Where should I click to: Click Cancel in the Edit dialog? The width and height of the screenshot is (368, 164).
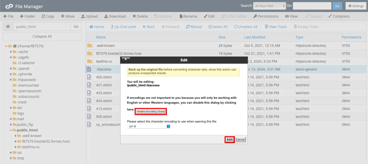point(240,140)
